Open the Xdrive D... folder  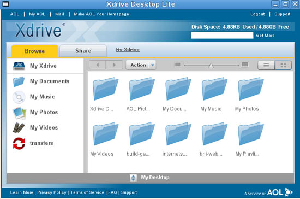pos(105,89)
